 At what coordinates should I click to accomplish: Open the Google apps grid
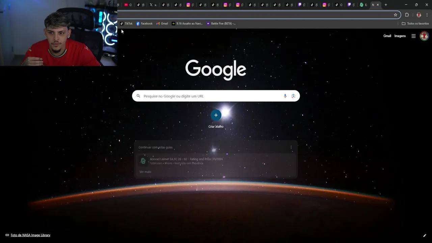pos(413,36)
